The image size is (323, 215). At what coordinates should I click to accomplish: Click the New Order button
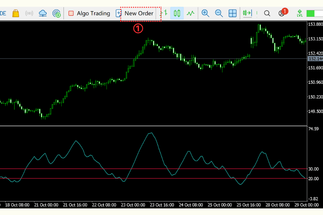pos(135,13)
